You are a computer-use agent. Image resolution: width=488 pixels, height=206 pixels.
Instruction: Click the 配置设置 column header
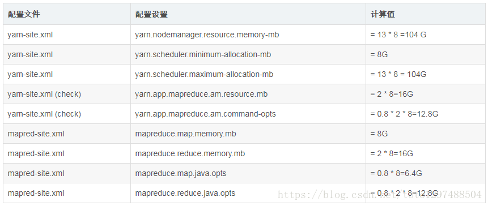point(151,14)
